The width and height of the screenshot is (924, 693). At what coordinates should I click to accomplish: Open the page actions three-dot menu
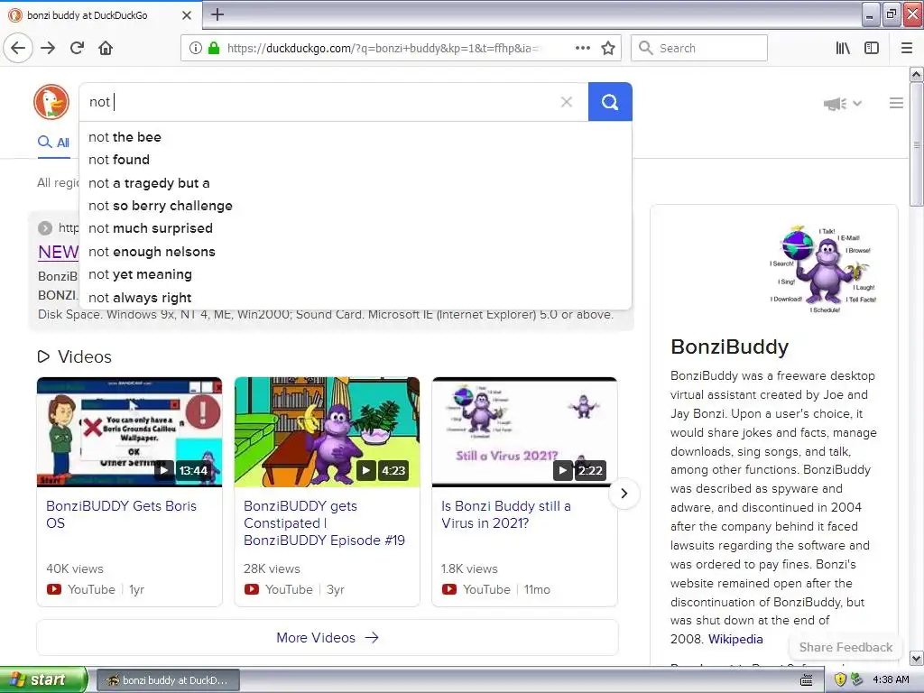[582, 48]
